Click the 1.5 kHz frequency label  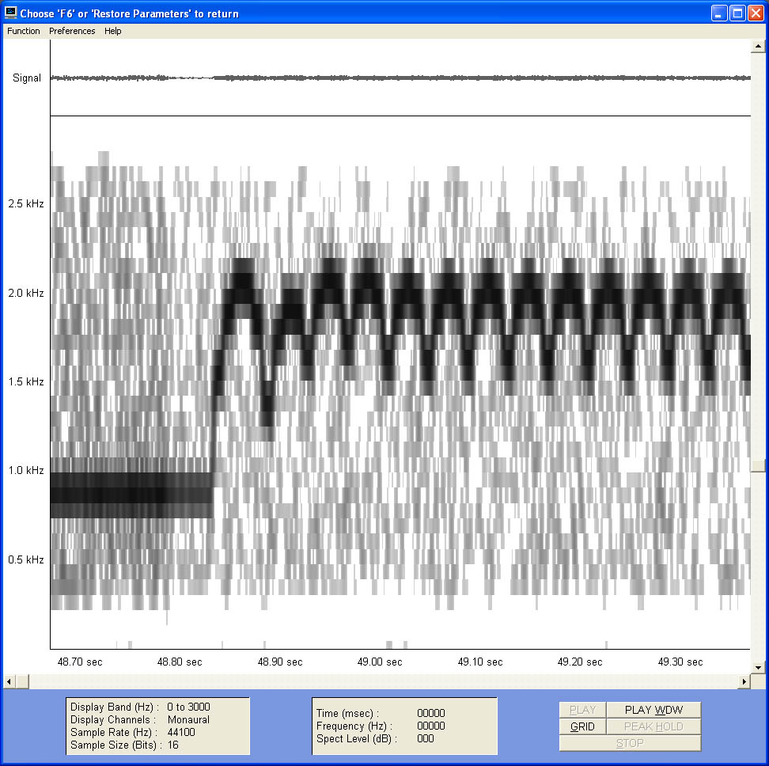26,381
